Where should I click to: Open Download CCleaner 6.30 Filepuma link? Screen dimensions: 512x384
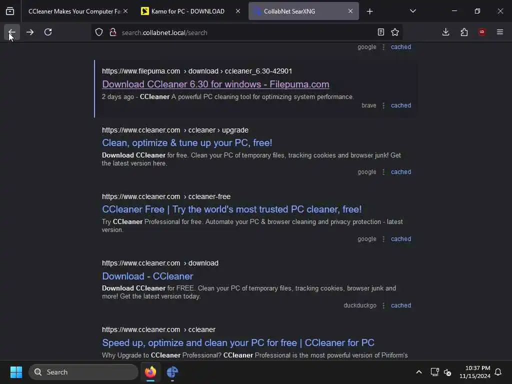click(215, 84)
